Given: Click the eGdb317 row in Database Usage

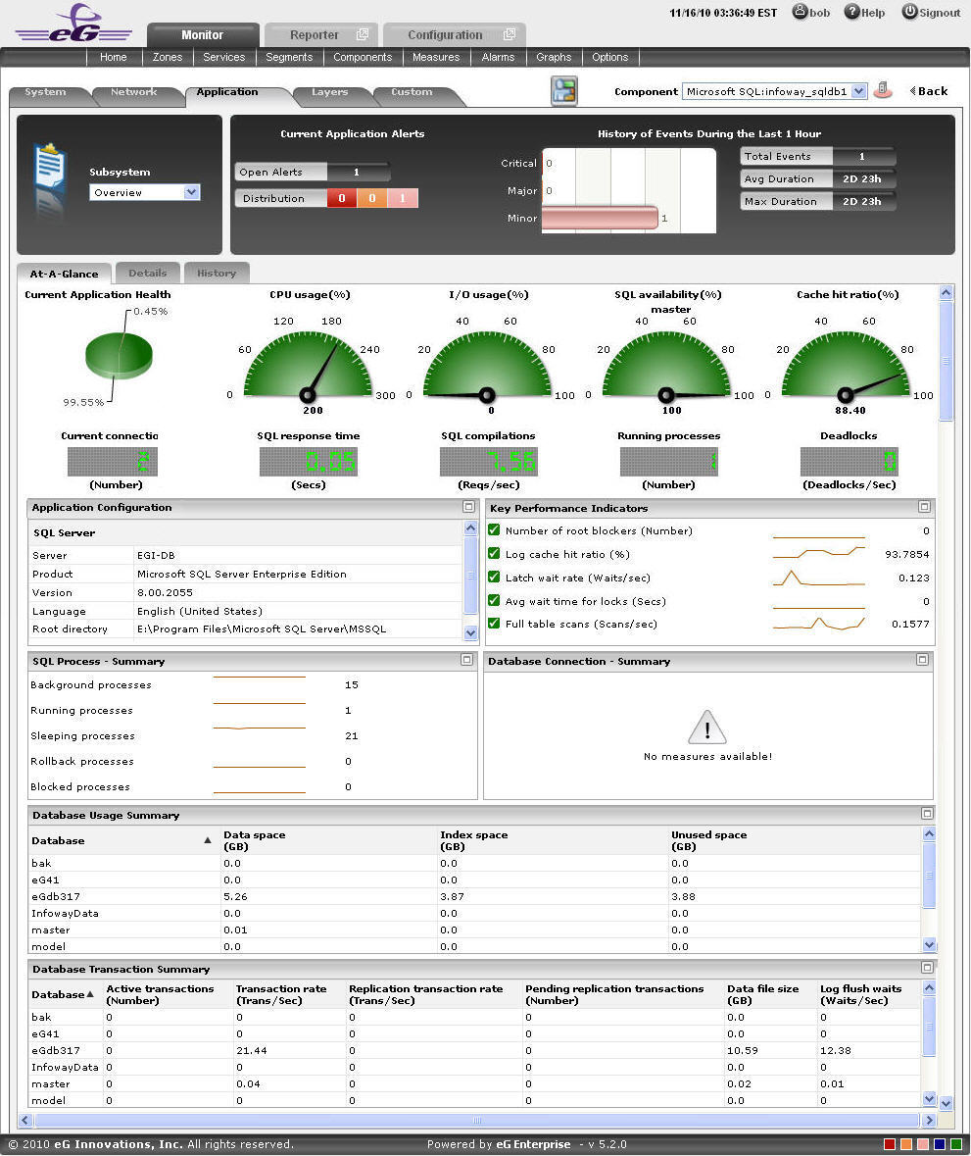Looking at the screenshot, I should pos(475,896).
